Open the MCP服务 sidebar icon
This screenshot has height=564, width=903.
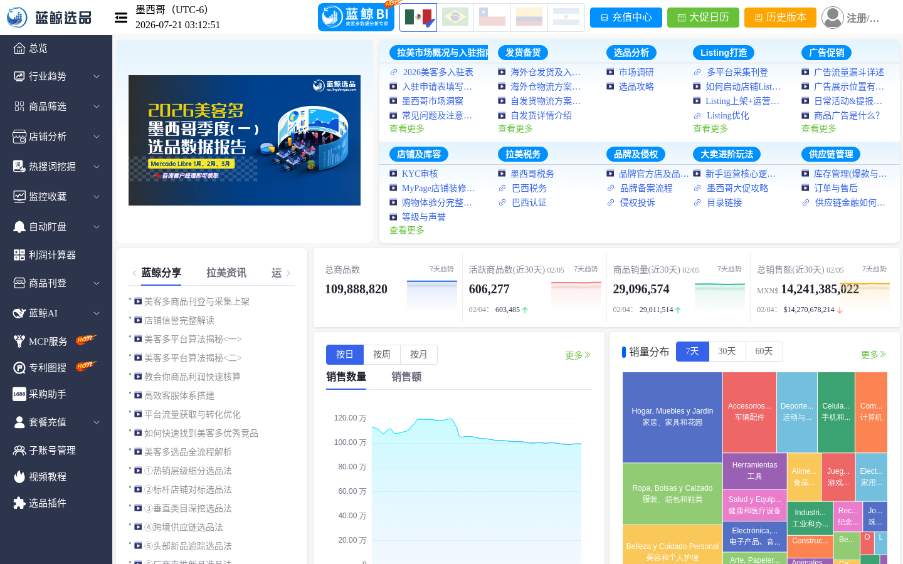pos(19,342)
